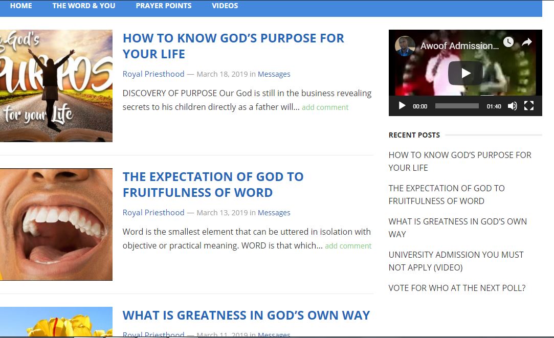Open 'What Is Greatness in God's Own Way' title

[246, 315]
